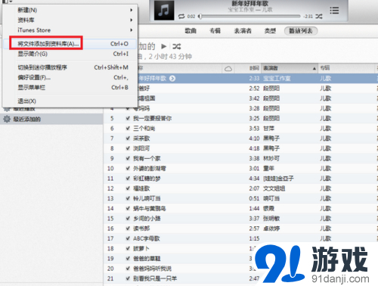Click the shuffle icon beside playlist title

[177, 46]
